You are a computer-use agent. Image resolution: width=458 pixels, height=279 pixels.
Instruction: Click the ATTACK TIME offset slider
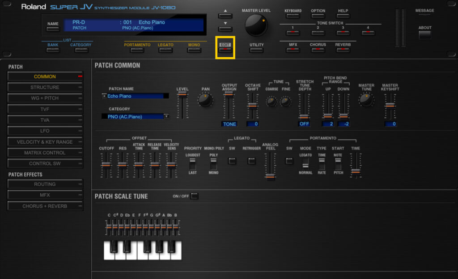tap(139, 165)
